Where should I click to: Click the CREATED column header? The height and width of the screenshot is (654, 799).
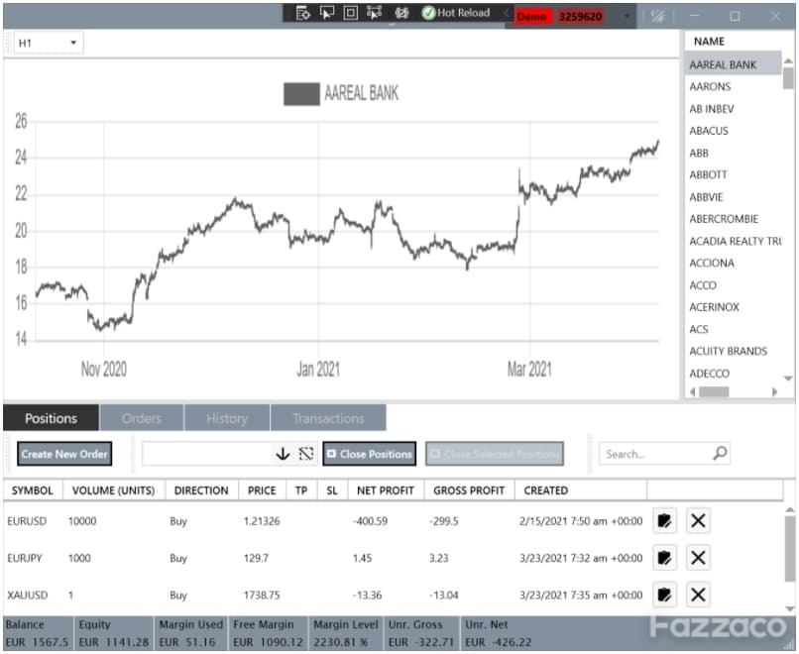(581, 490)
